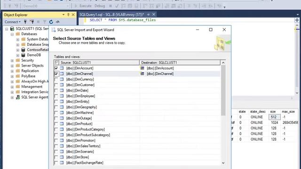Click the Debug button
Viewport: 301px width, 169px height.
(100, 6)
